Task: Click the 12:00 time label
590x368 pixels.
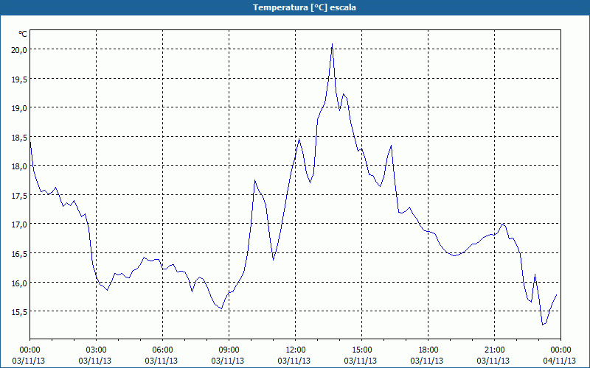Action: pos(296,350)
